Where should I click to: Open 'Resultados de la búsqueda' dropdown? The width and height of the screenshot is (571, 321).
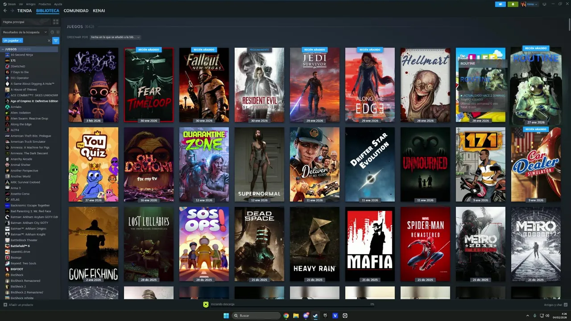click(25, 32)
